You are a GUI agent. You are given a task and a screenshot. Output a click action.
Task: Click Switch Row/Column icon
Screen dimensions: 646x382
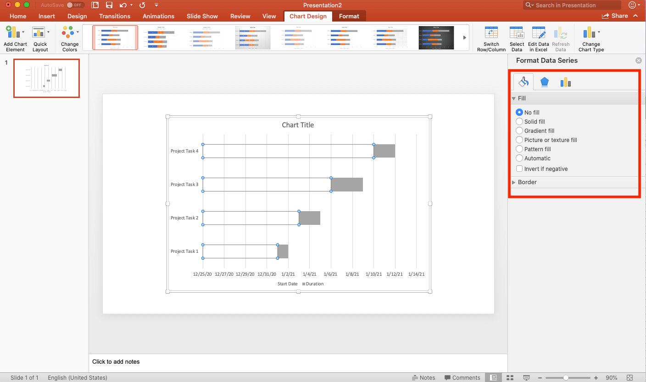(491, 34)
